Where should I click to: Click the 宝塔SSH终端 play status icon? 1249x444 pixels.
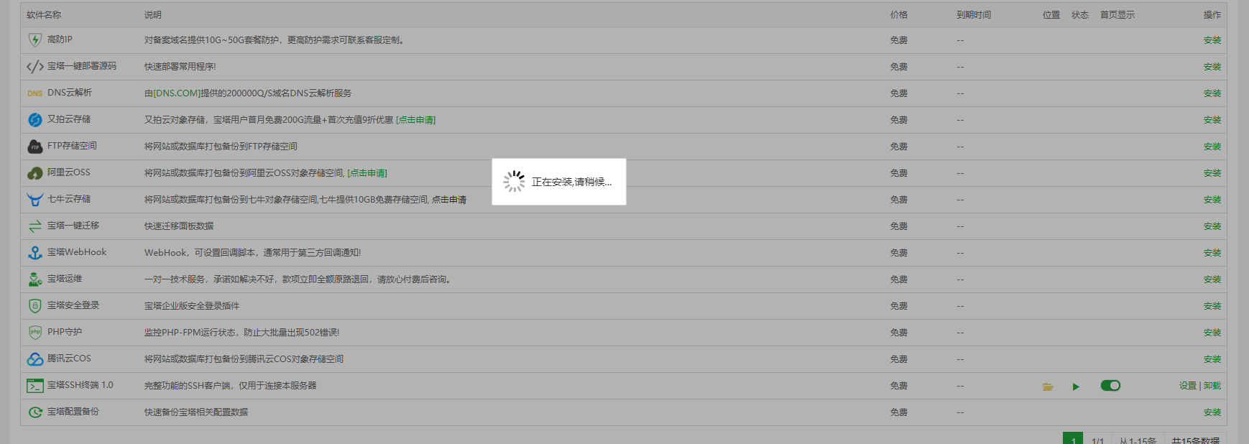[1076, 387]
